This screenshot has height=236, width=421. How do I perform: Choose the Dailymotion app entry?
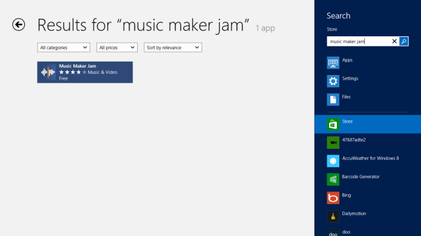[367, 216]
